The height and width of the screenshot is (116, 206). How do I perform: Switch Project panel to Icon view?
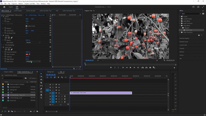pyautogui.click(x=9, y=111)
